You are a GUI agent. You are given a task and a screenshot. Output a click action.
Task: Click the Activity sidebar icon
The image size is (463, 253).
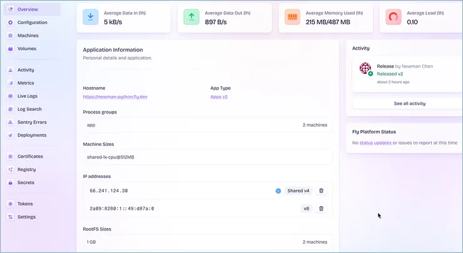tap(11, 70)
